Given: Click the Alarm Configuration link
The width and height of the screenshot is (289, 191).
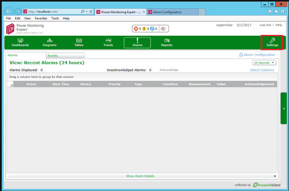Looking at the screenshot, I should point(257,55).
